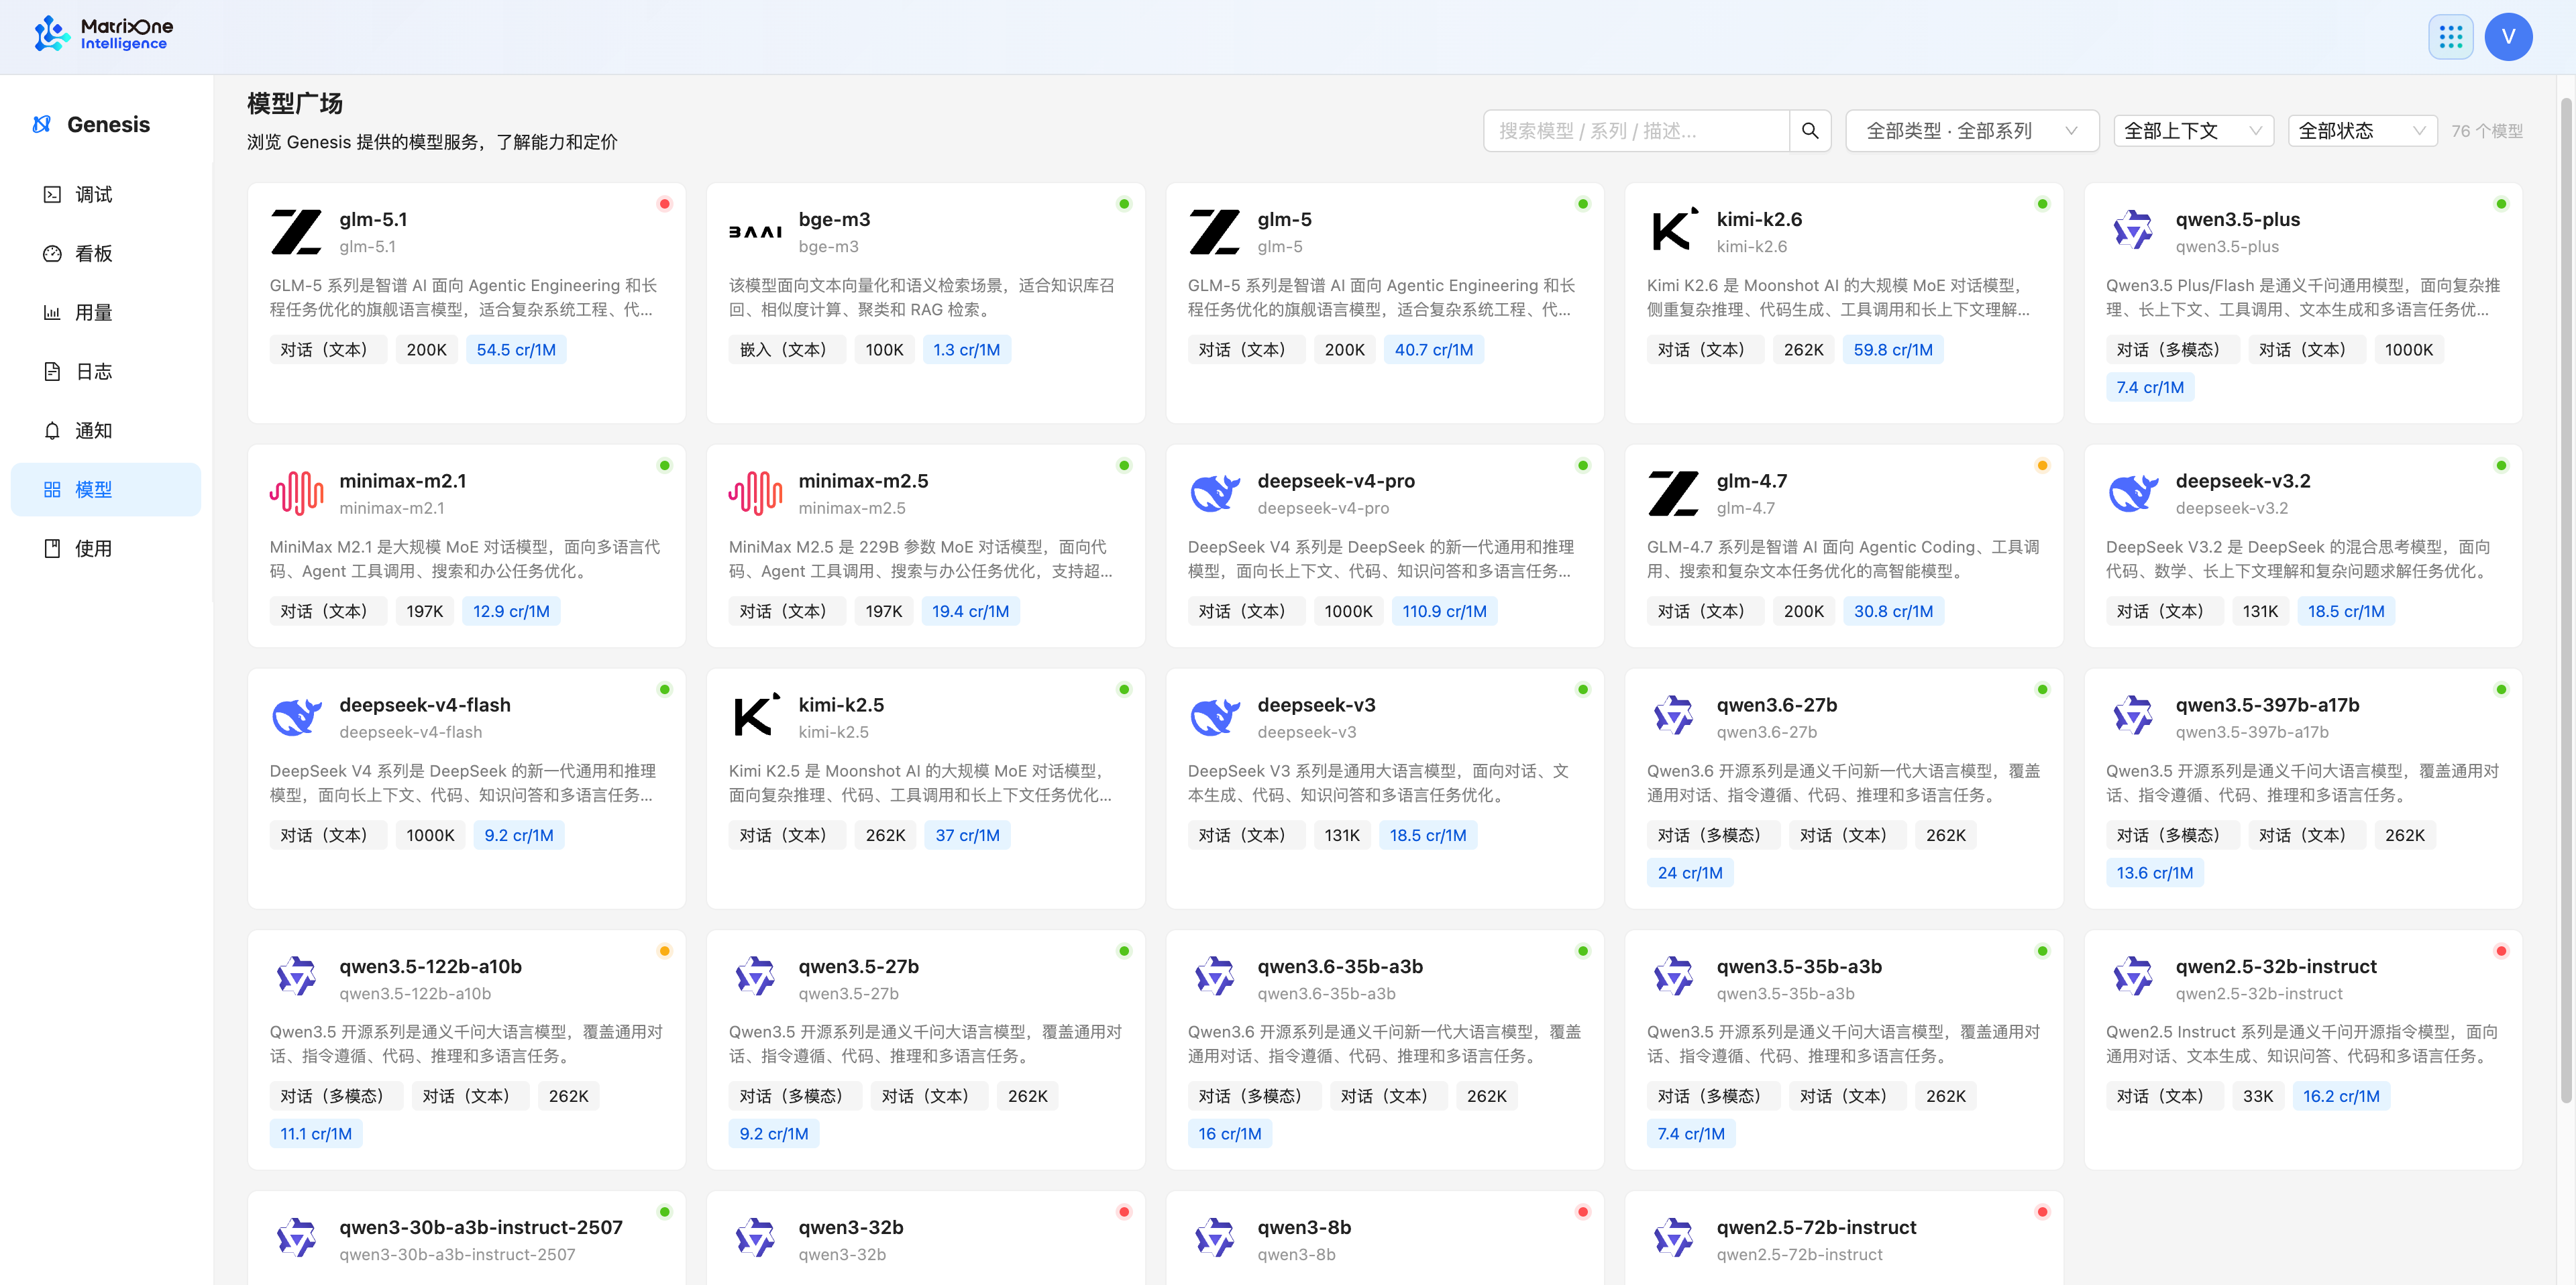The image size is (2576, 1285).
Task: Click the glm-5 Z logo icon
Action: tap(1214, 232)
